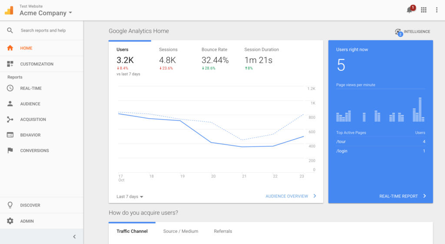The image size is (445, 244).
Task: Open the Last 7 days date dropdown
Action: (130, 196)
